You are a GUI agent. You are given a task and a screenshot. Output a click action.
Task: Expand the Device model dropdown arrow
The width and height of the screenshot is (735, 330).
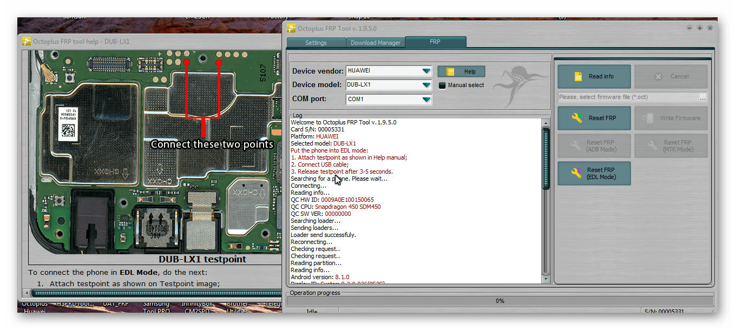pos(426,85)
